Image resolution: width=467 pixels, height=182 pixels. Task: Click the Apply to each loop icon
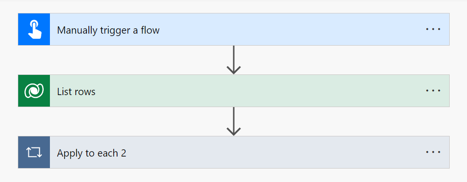coord(34,152)
